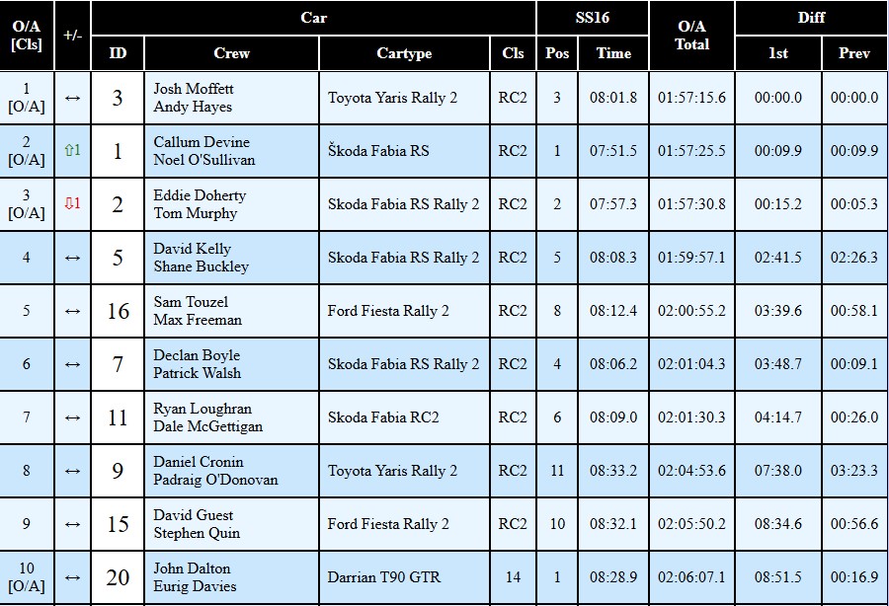The height and width of the screenshot is (606, 889).
Task: Click the unchanged arrow icon in Declan Boyle's row
Action: tap(72, 364)
